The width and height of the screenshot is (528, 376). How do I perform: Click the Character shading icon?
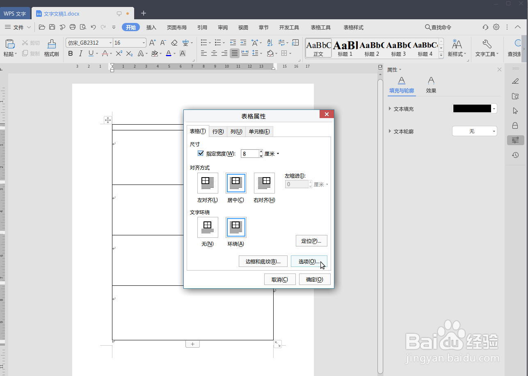pos(183,53)
